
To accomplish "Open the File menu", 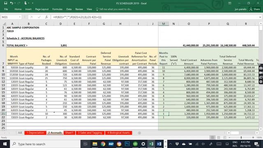I will pos(6,9).
